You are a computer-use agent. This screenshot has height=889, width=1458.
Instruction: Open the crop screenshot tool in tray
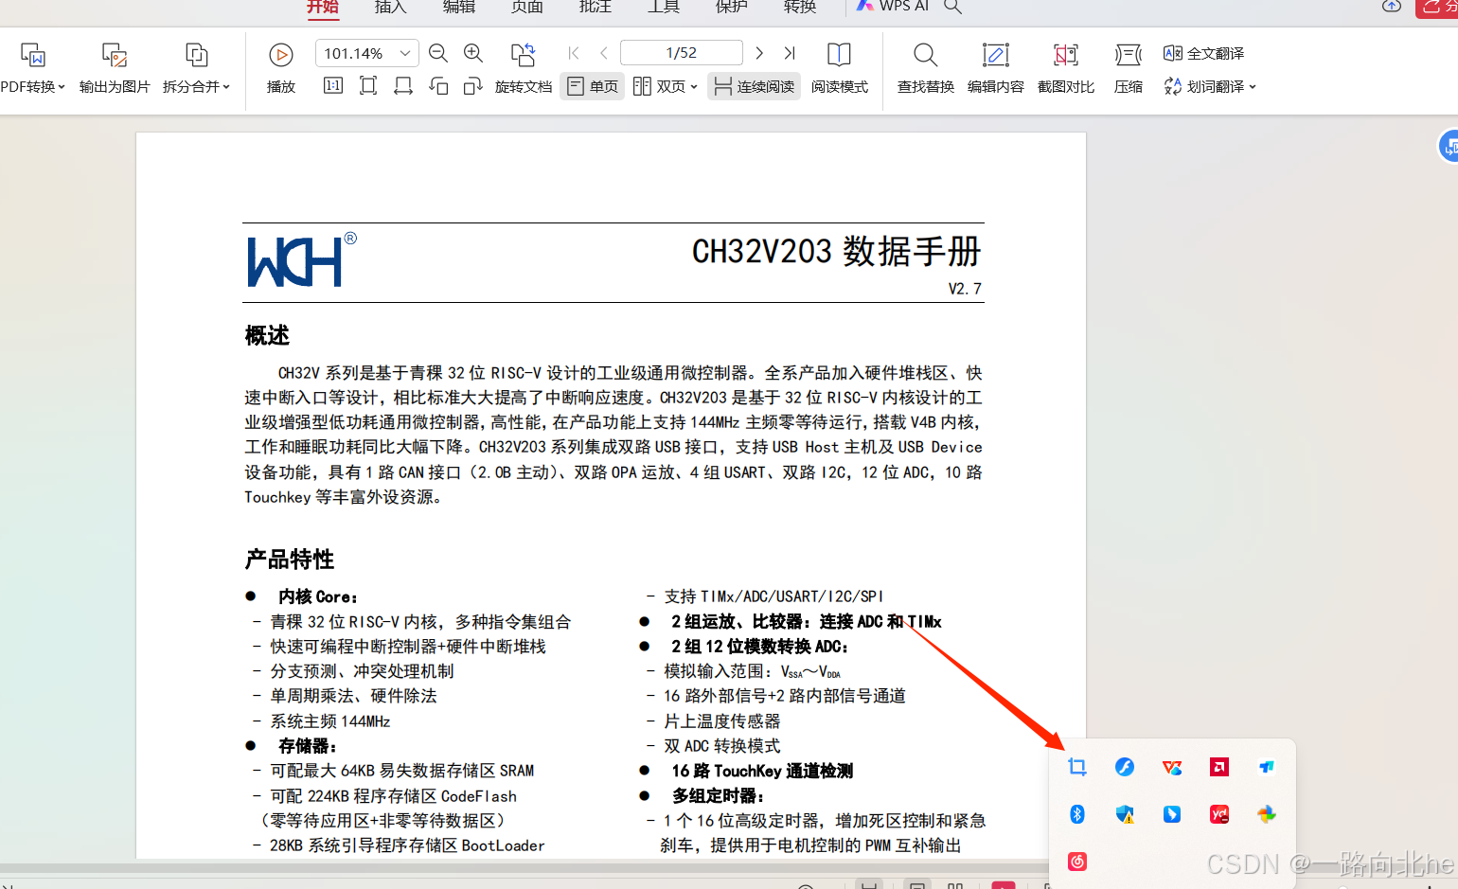1077,767
